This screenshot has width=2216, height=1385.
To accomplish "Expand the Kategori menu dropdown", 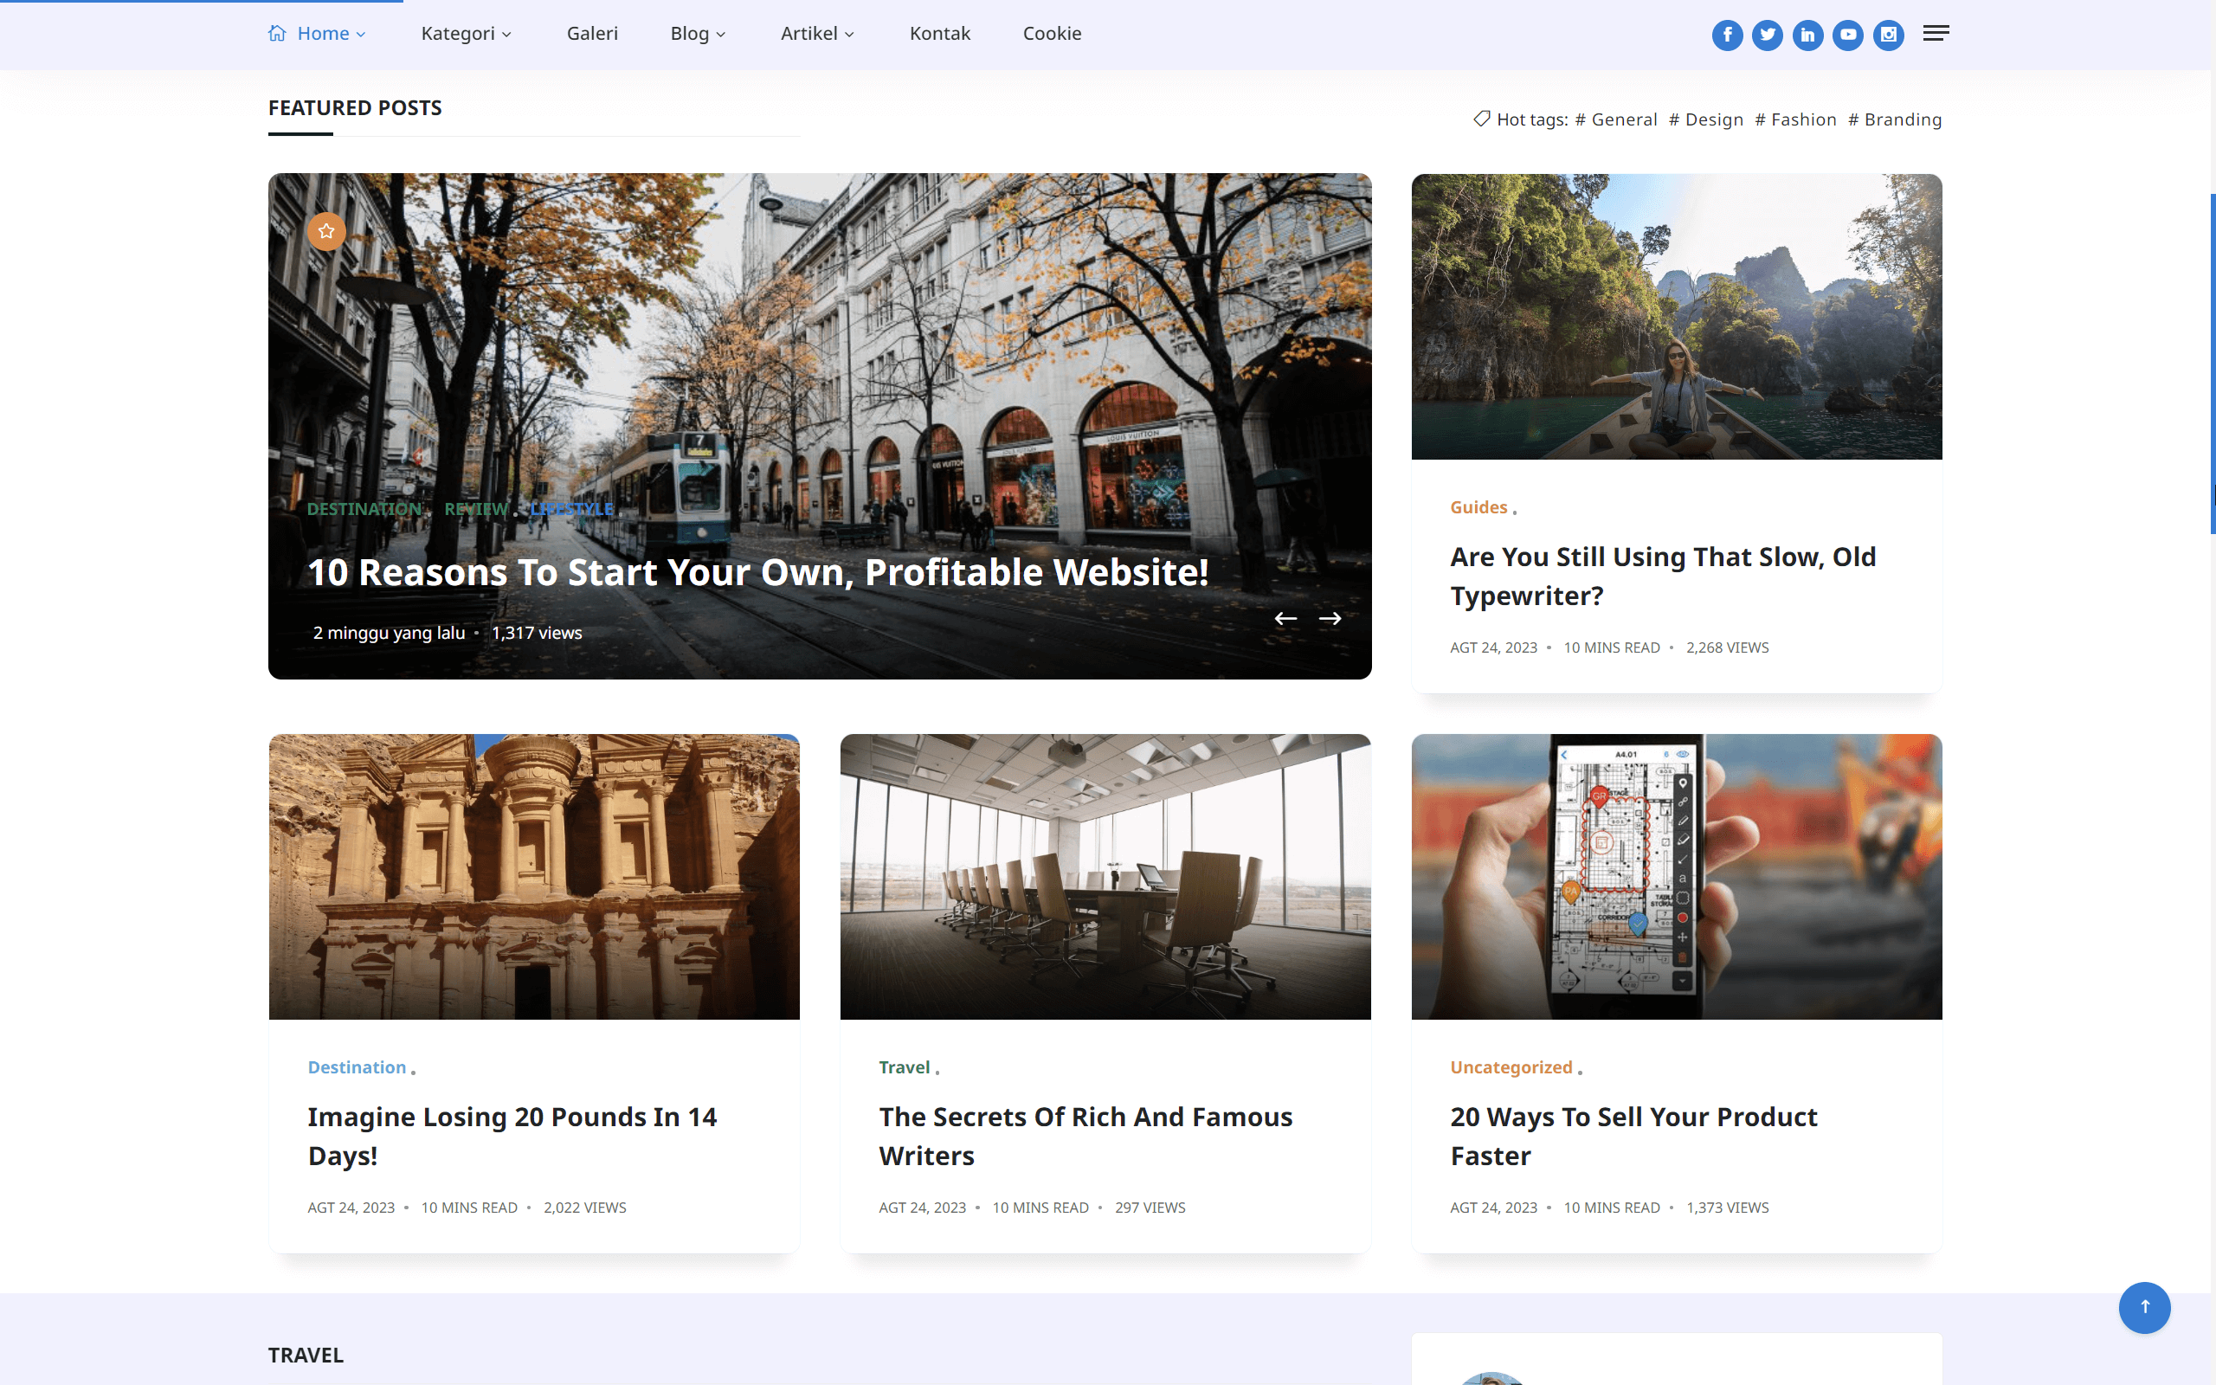I will 466,34.
